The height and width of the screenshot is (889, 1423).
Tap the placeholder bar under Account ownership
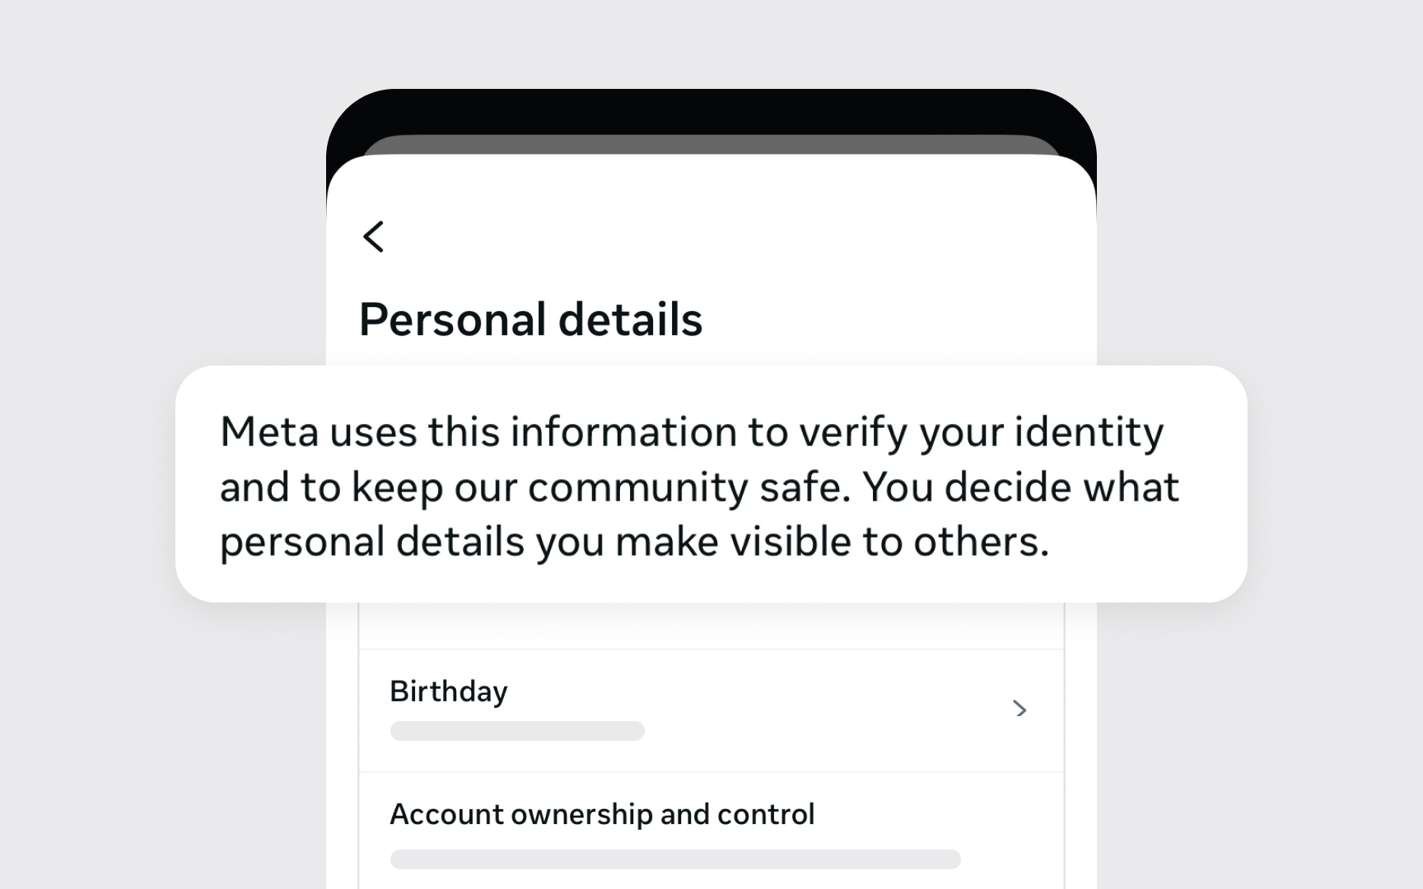(675, 859)
